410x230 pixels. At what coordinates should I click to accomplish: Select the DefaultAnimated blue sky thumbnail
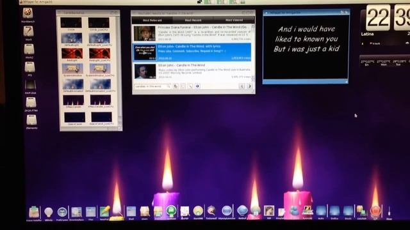tap(73, 84)
